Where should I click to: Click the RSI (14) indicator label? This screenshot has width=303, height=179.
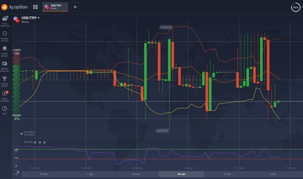[28, 142]
